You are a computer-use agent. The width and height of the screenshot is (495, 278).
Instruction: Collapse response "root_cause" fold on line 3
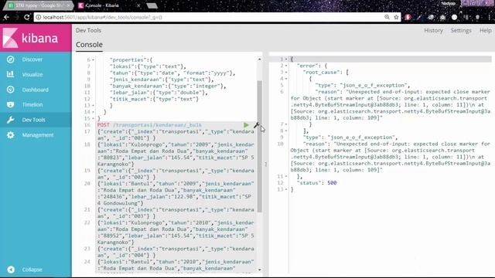(x=286, y=72)
